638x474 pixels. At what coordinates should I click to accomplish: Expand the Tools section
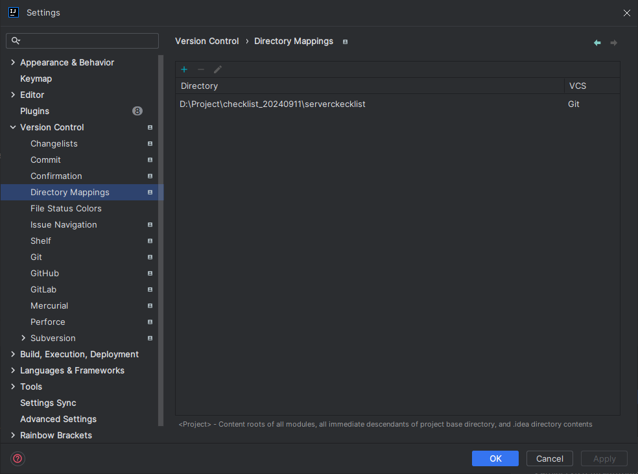tap(13, 386)
